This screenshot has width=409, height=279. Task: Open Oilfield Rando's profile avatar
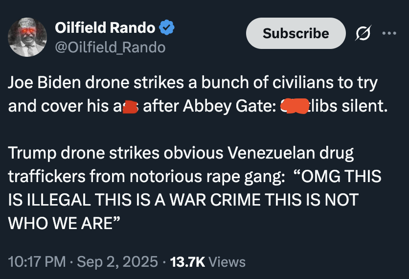click(28, 37)
